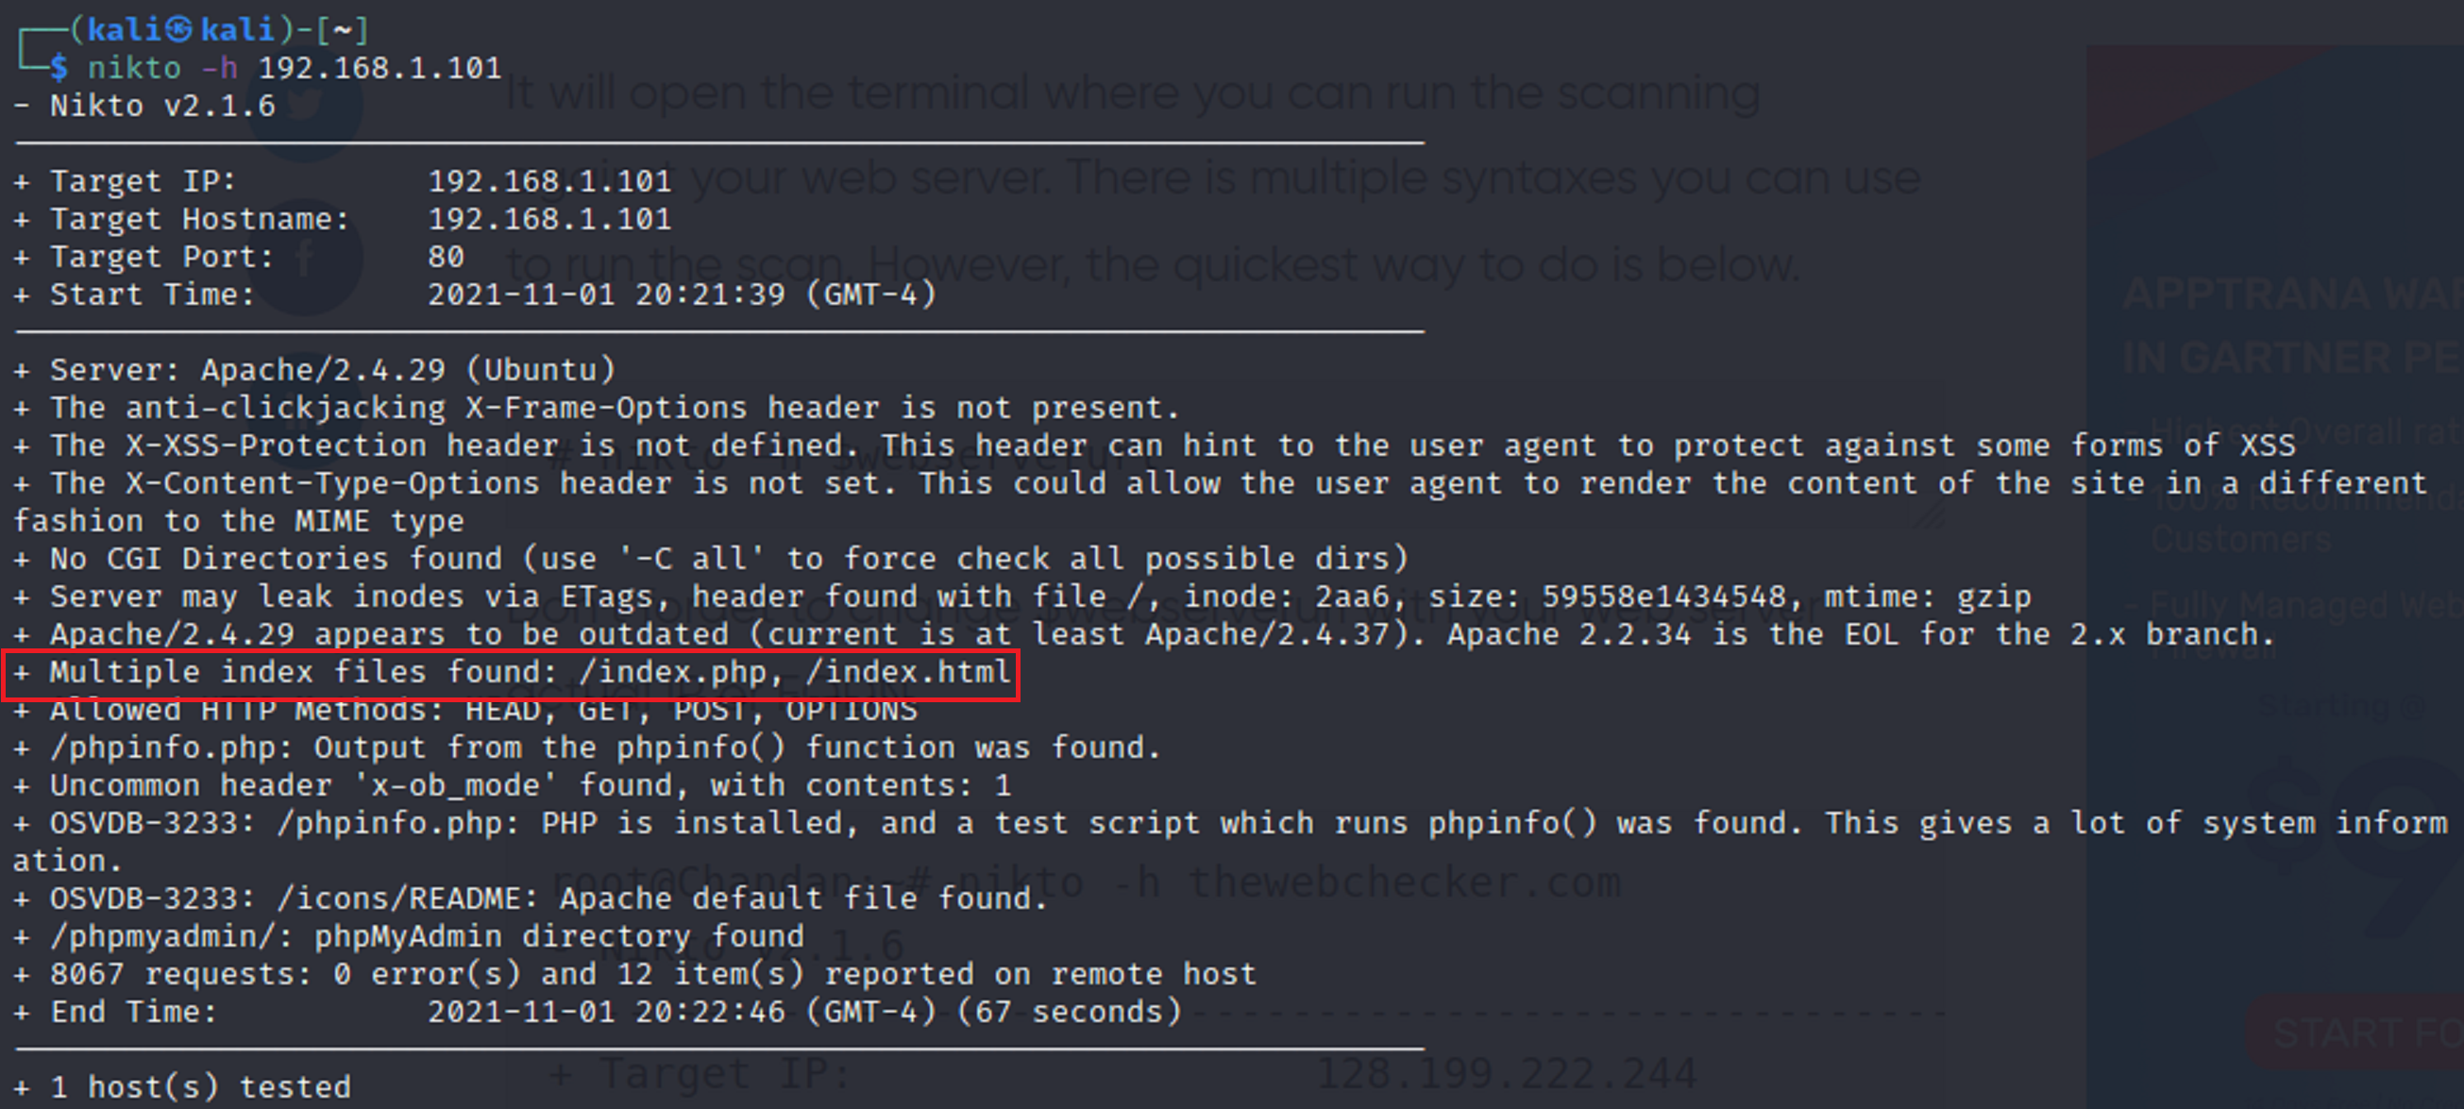Click the Nikto v2.1.6 version line
Viewport: 2464px width, 1109px height.
(161, 106)
